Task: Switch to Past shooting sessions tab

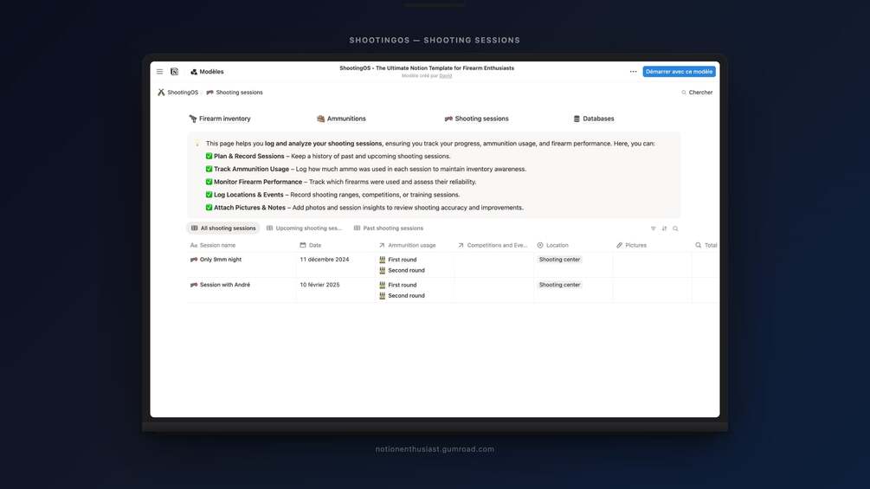Action: click(x=389, y=228)
